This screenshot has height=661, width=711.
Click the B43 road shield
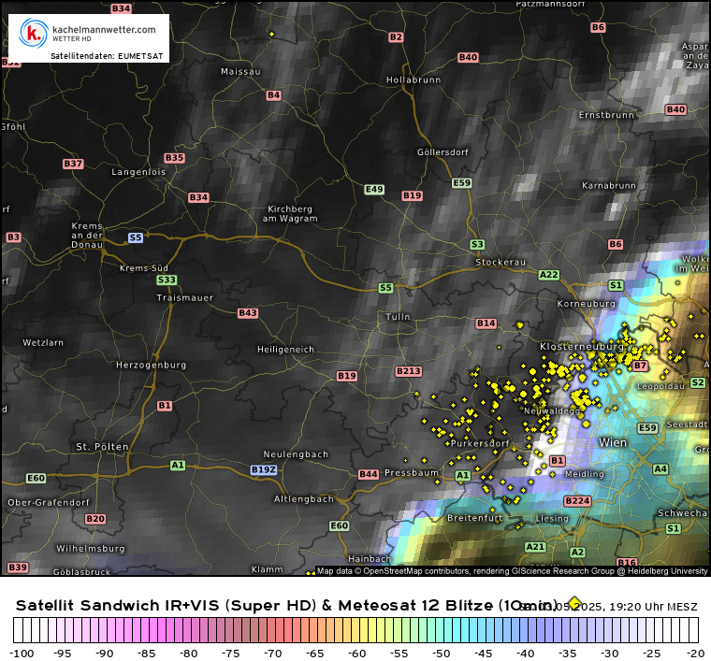[247, 313]
